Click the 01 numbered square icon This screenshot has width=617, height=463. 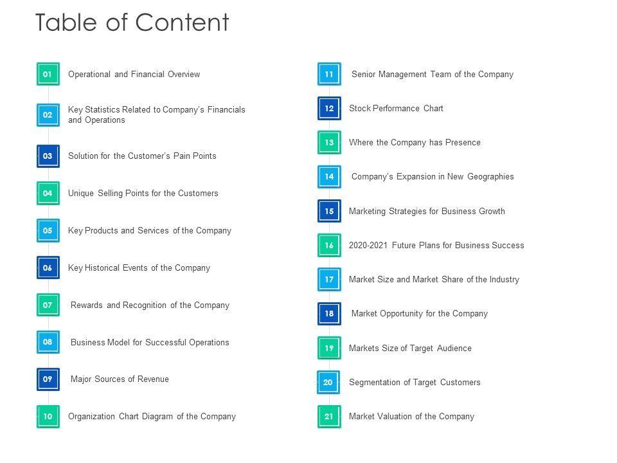tap(48, 74)
